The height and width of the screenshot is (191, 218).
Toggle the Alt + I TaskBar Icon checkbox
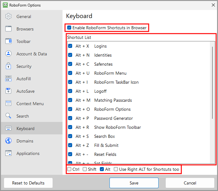tap(70, 82)
